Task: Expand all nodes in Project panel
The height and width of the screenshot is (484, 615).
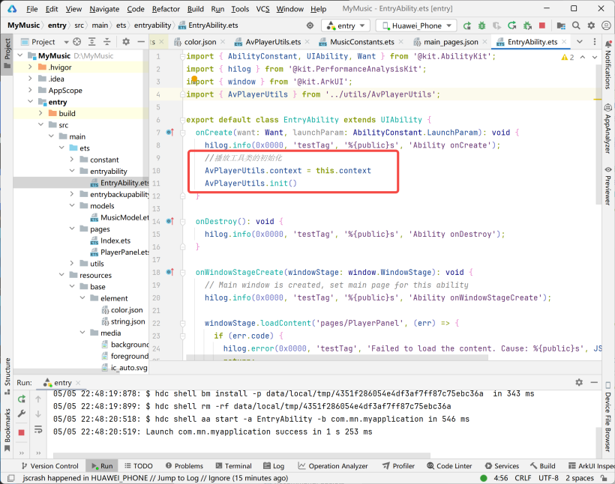Action: [91, 41]
